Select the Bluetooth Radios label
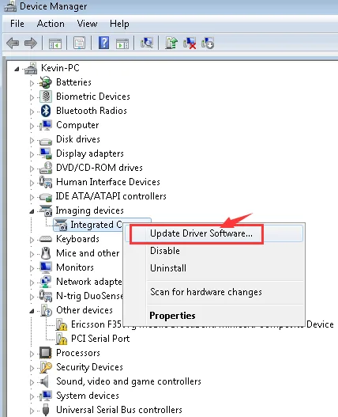The width and height of the screenshot is (338, 417). tap(92, 111)
